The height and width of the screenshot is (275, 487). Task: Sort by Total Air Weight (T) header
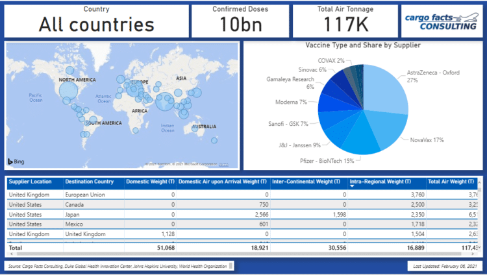coord(451,182)
